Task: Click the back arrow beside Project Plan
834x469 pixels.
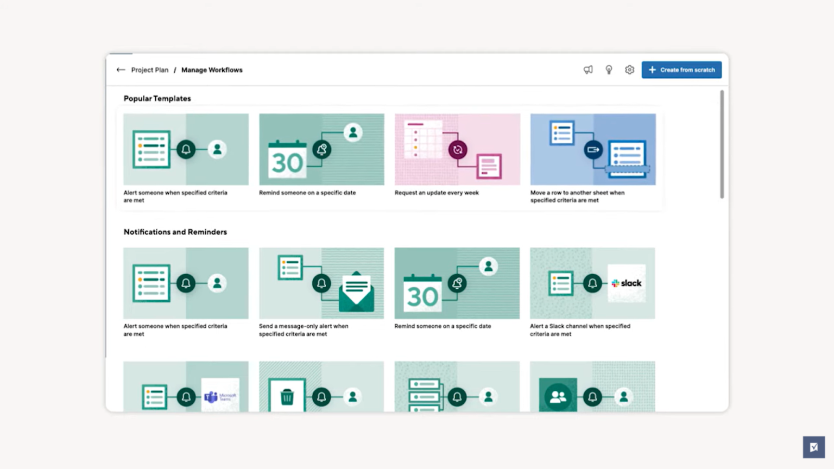Action: click(121, 69)
